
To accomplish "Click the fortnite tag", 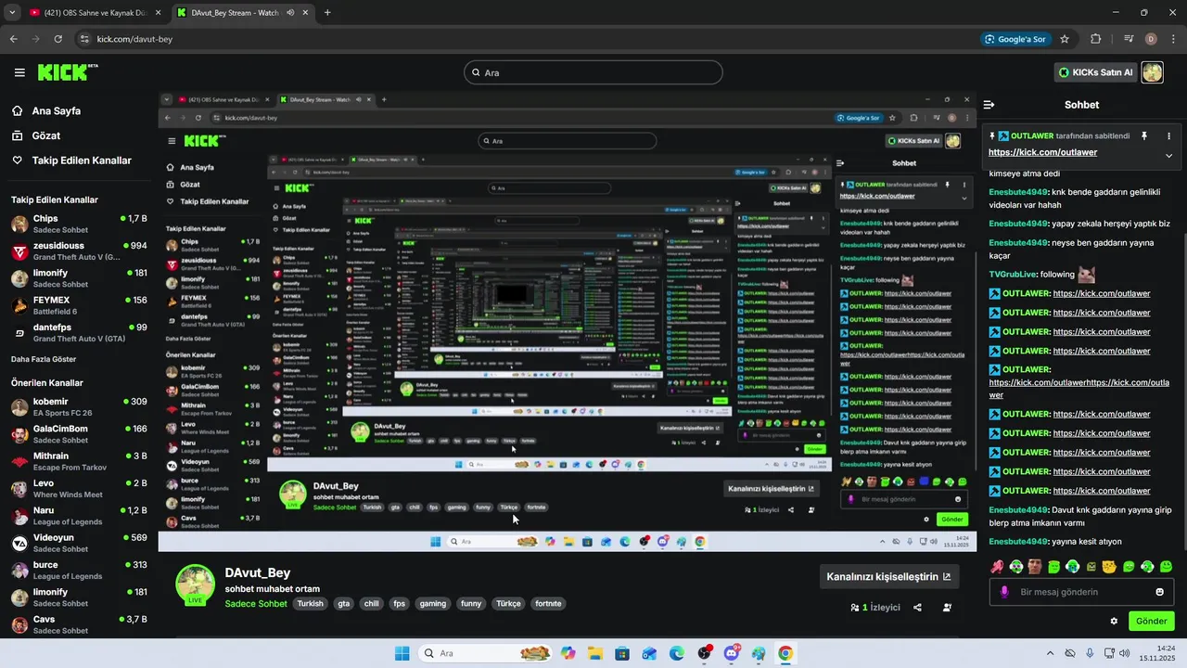I will coord(548,604).
